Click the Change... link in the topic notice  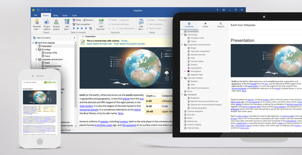pos(125,41)
